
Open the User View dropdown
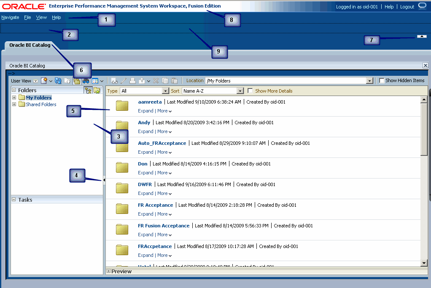point(35,81)
